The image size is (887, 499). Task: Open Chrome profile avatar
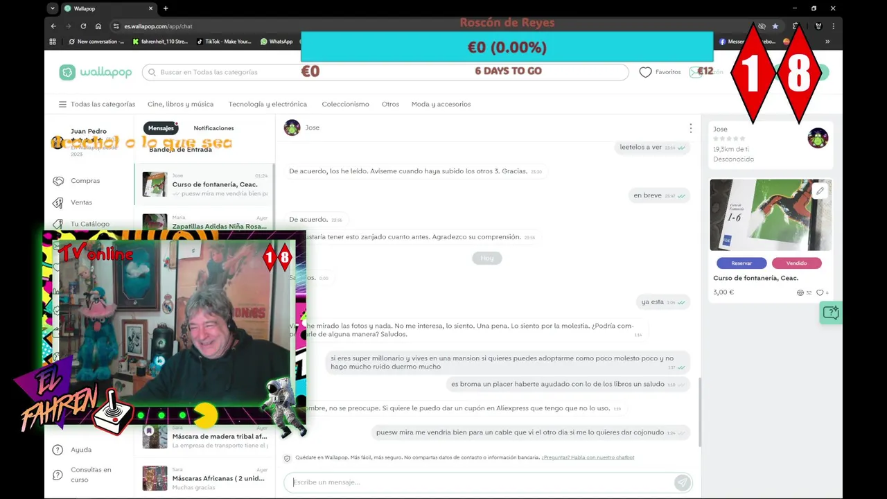818,26
